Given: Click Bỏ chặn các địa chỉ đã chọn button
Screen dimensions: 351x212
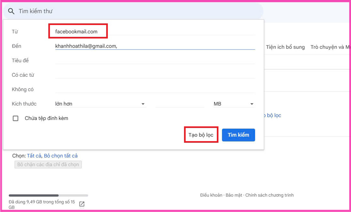Looking at the screenshot, I should 48,164.
